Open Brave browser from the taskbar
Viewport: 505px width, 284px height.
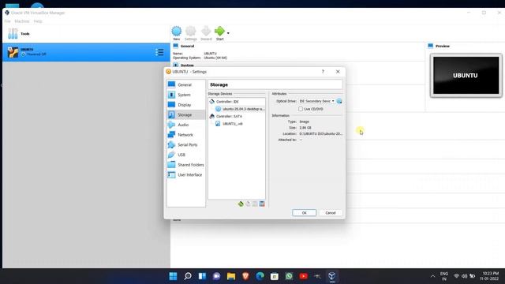click(x=245, y=276)
